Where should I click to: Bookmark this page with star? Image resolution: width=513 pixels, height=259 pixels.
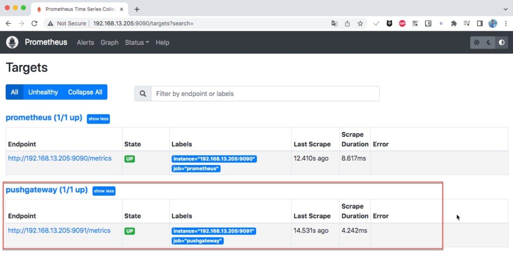click(x=360, y=23)
